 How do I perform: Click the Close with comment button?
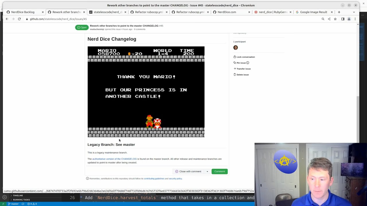[x=188, y=171]
